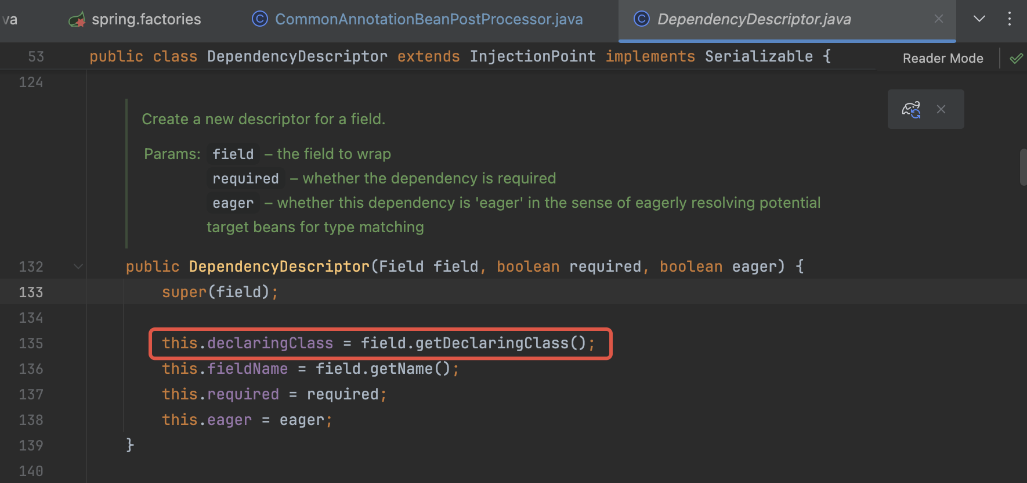Viewport: 1027px width, 483px height.
Task: Click the 'required' param in the doc comment
Action: click(x=245, y=179)
